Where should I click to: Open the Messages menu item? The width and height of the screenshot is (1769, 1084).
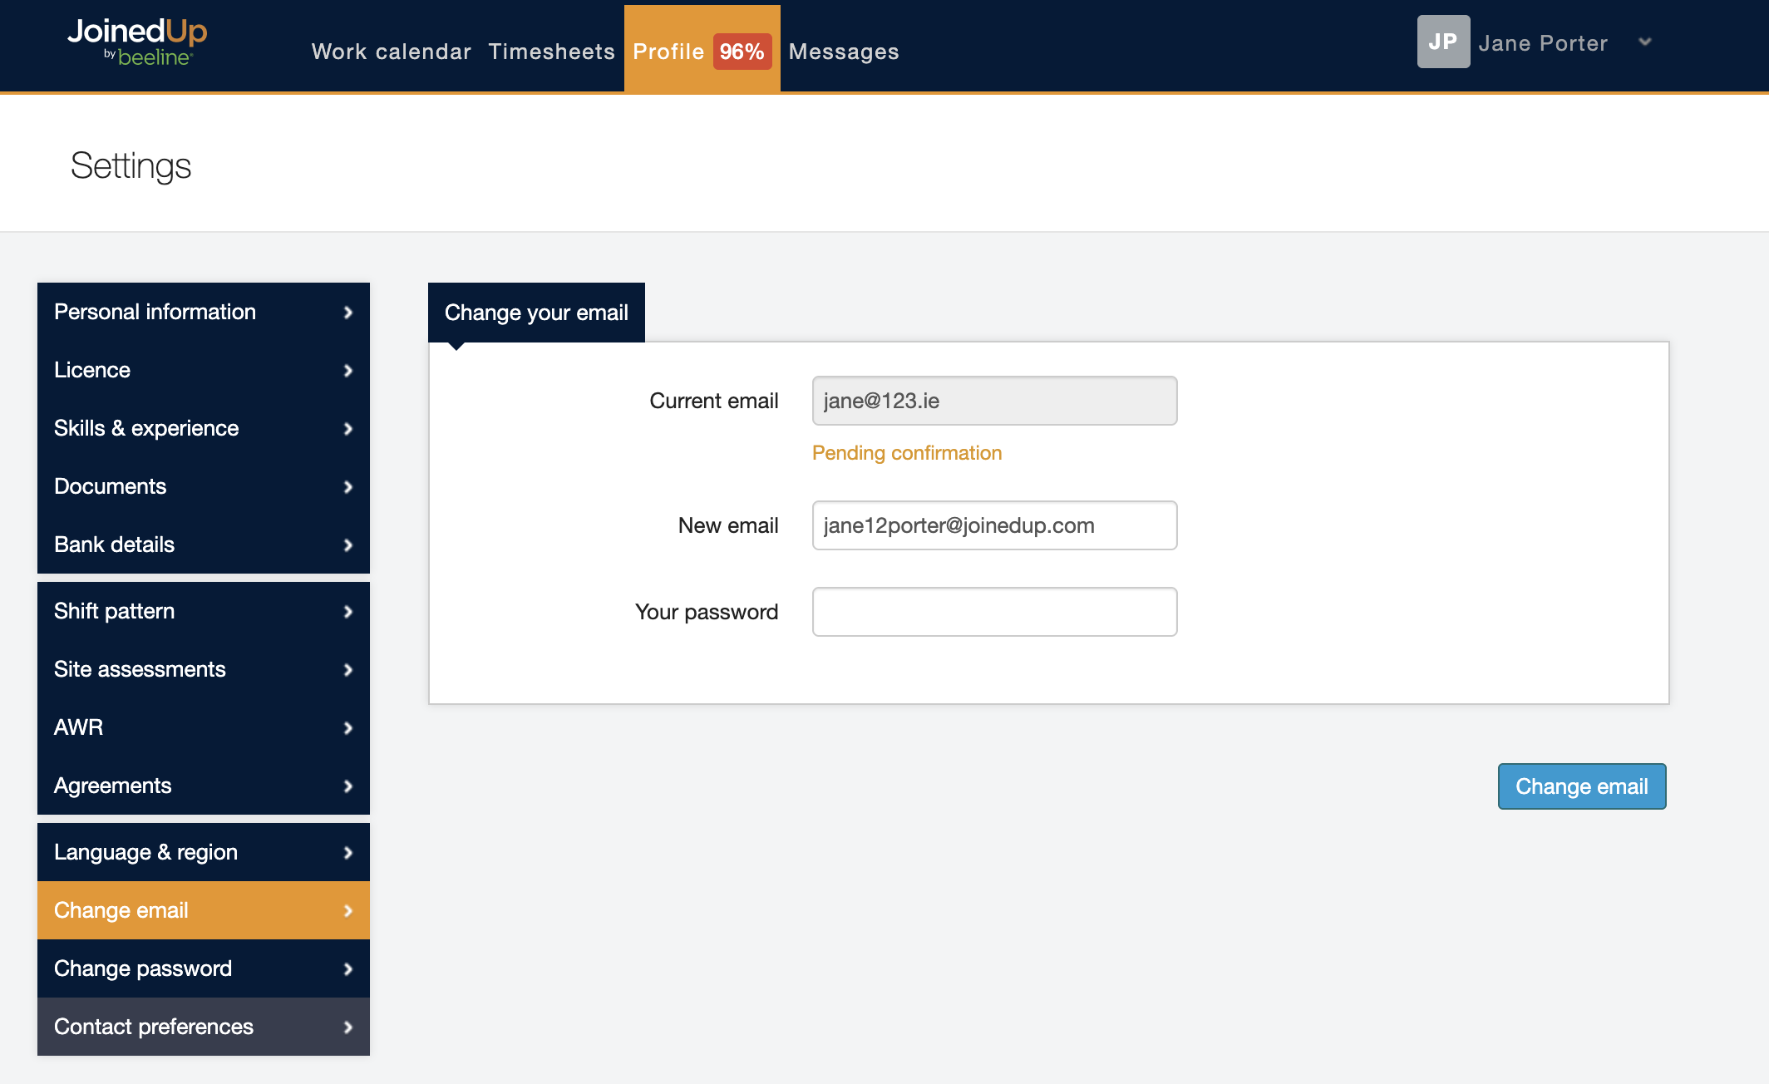tap(843, 52)
